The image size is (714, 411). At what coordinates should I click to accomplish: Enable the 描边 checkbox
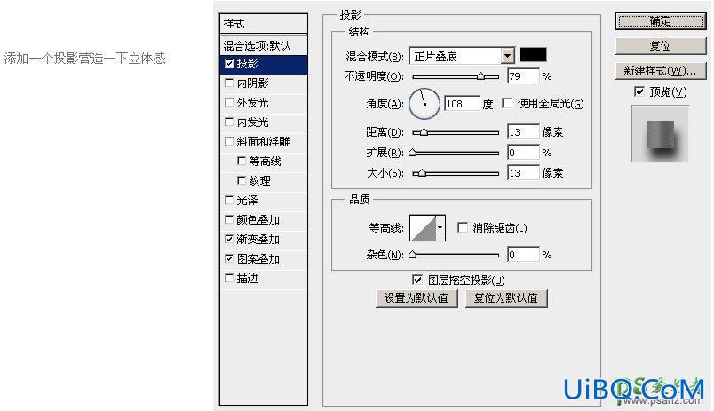(229, 278)
